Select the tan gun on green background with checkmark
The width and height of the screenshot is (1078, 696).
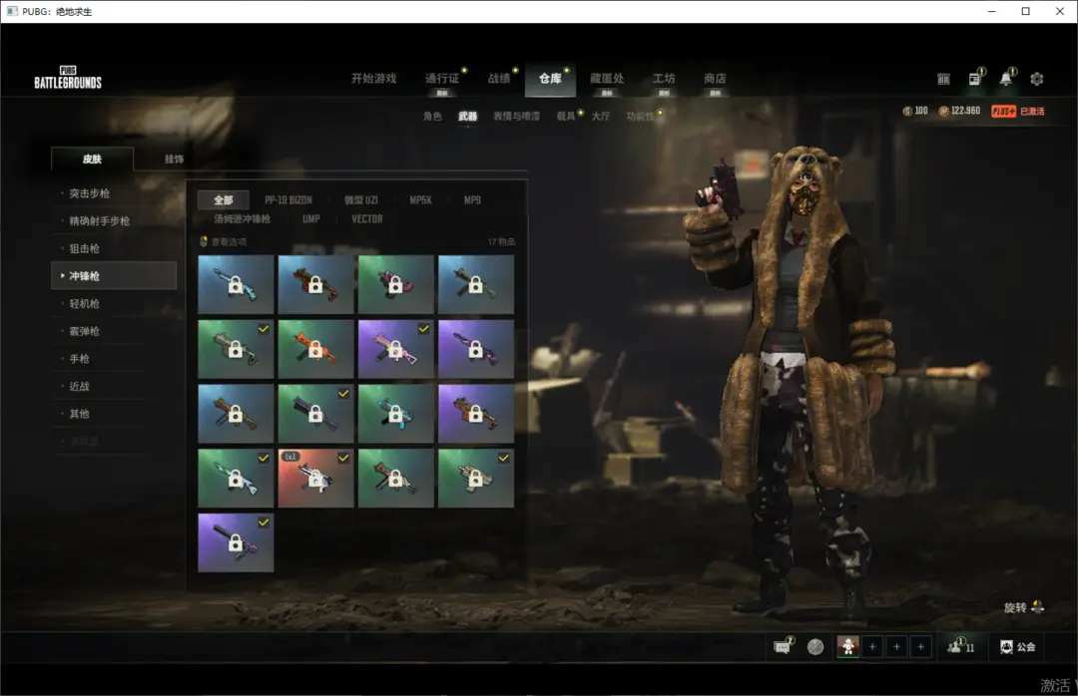(476, 479)
